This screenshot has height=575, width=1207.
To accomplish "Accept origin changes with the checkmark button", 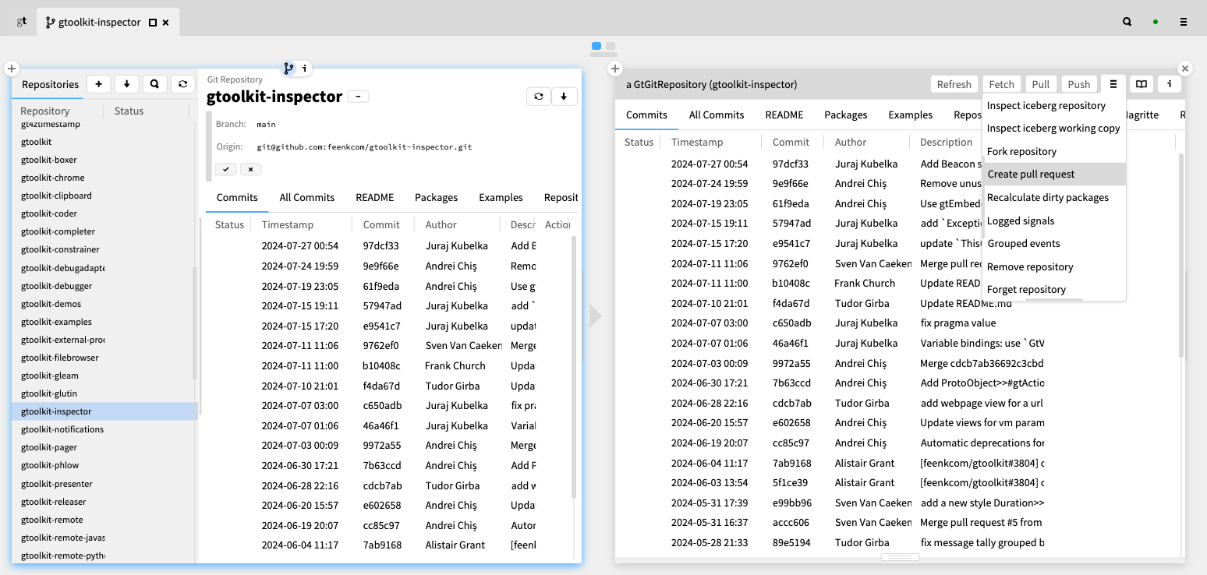I will [226, 169].
